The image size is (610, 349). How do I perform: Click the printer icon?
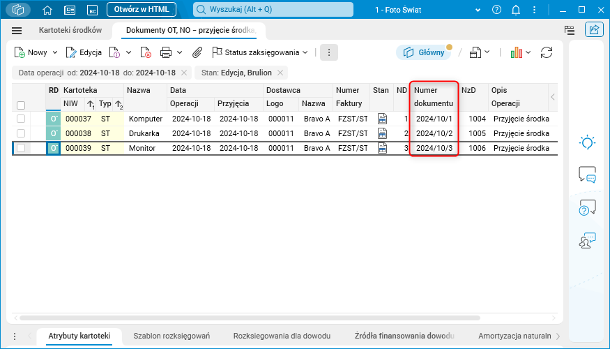166,52
